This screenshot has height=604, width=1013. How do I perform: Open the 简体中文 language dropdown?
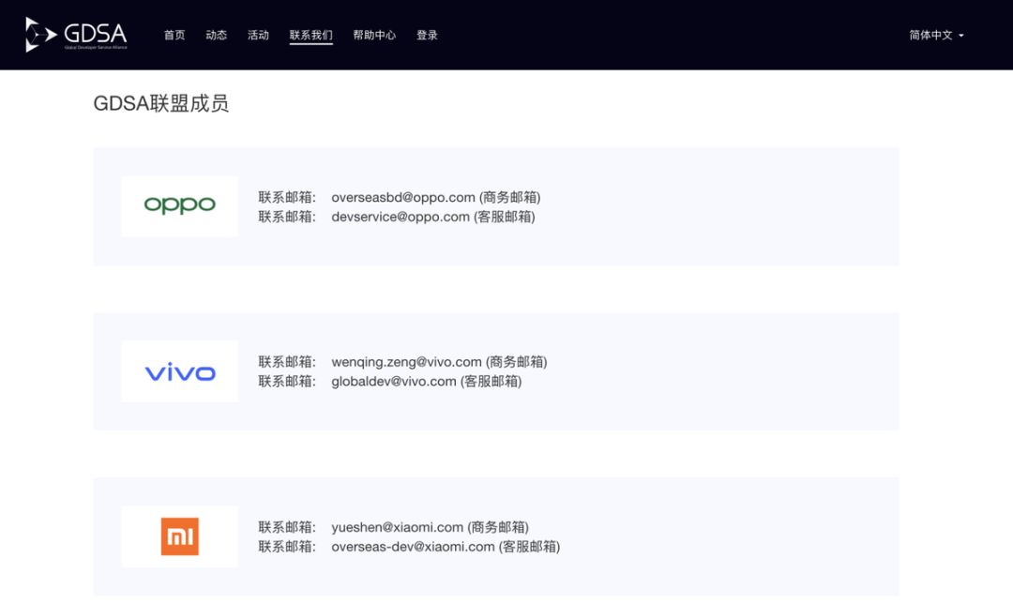[x=935, y=36]
